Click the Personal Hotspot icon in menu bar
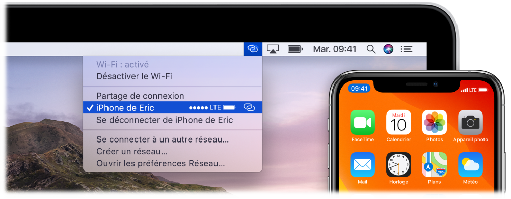The height and width of the screenshot is (199, 511). pyautogui.click(x=253, y=49)
